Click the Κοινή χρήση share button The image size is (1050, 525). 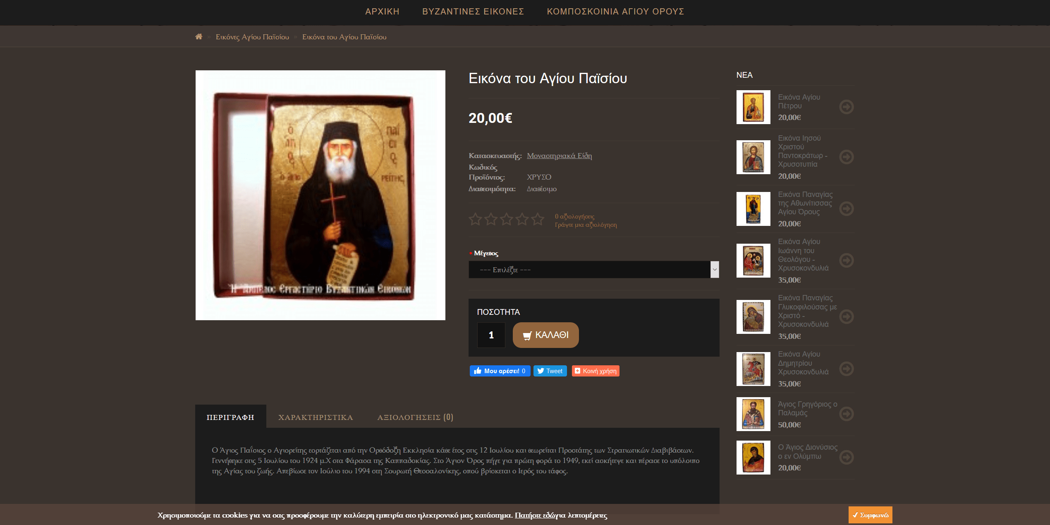pos(596,371)
